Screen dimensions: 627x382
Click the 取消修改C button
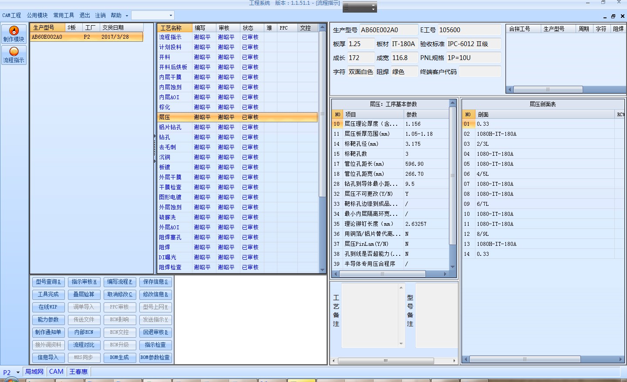coord(120,295)
